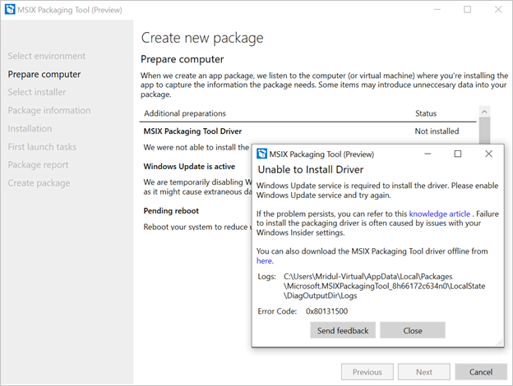Maximize the main MSIX Packaging Tool window
Viewport: 513px width, 386px height.
[x=467, y=10]
